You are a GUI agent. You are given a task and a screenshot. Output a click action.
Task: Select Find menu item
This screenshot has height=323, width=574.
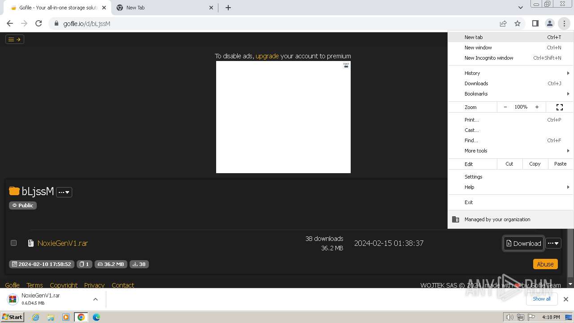[511, 140]
